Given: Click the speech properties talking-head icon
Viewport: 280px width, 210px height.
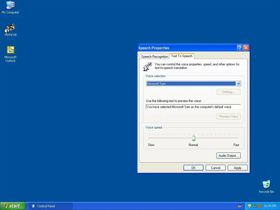Looking at the screenshot, I should [x=147, y=67].
